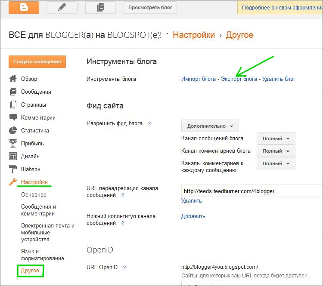Select Прибыль in sidebar

tap(32, 143)
